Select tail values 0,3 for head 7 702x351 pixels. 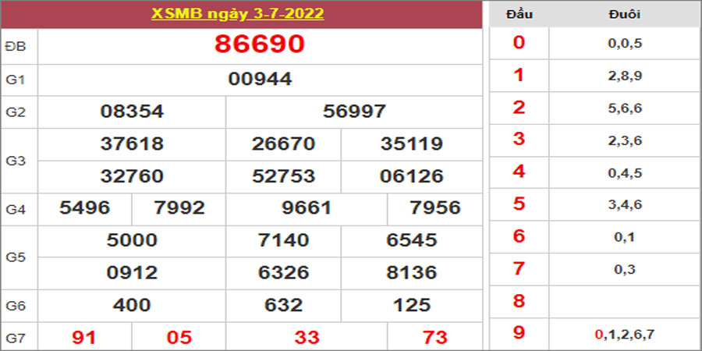[x=625, y=270]
